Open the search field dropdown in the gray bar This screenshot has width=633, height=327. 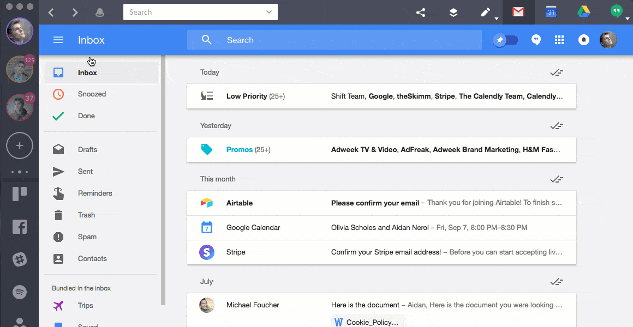click(x=268, y=11)
